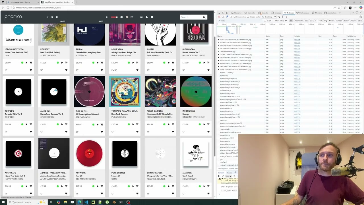Play the Phonica header player
Image resolution: width=364 pixels, height=205 pixels.
(x=52, y=17)
